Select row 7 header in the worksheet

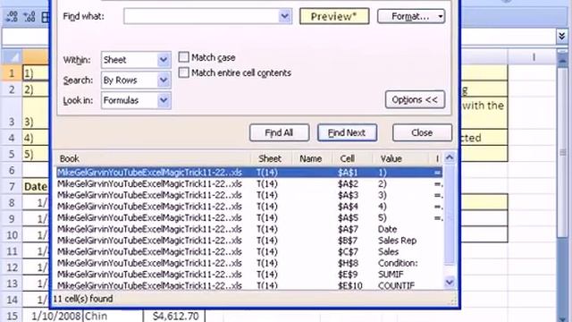pyautogui.click(x=12, y=187)
